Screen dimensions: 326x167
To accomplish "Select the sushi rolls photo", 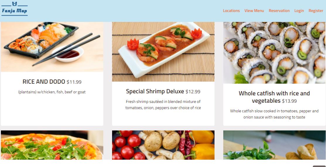I will 274,53.
